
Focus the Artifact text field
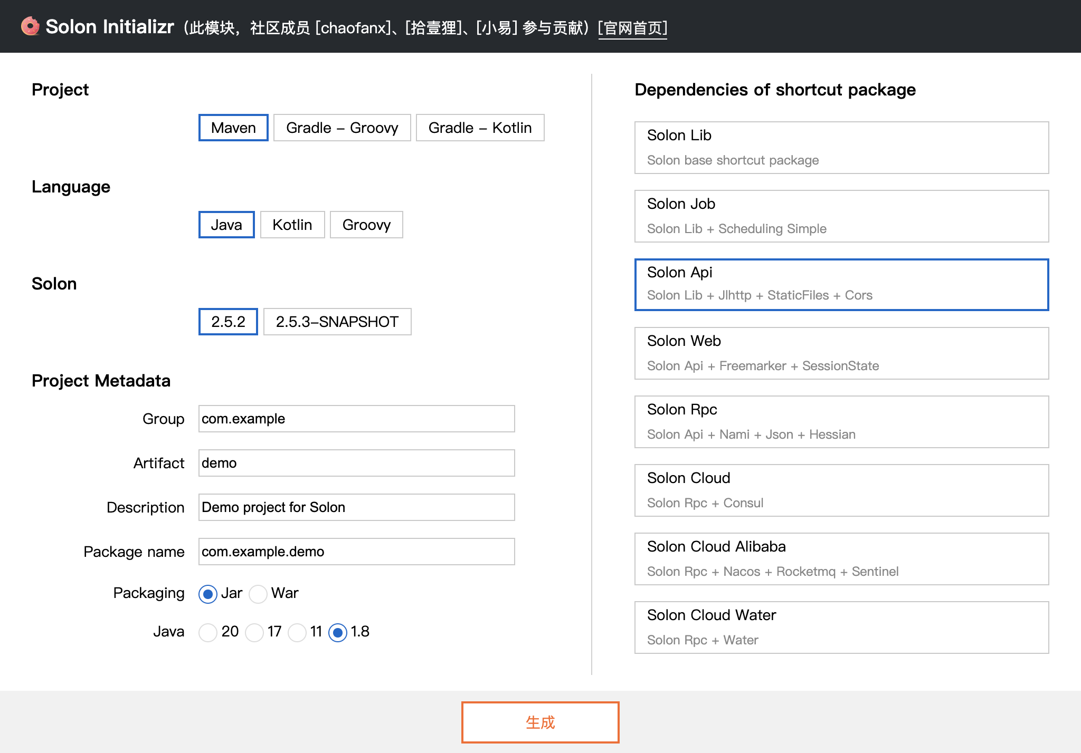[356, 463]
